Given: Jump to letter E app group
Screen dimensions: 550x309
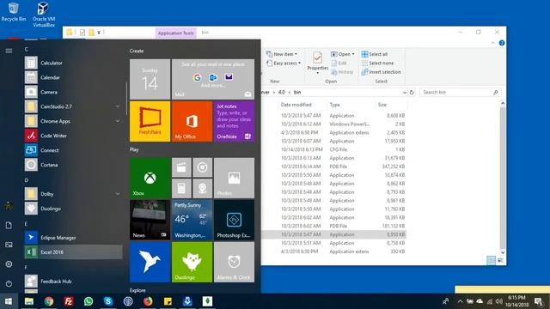Looking at the screenshot, I should tap(26, 223).
